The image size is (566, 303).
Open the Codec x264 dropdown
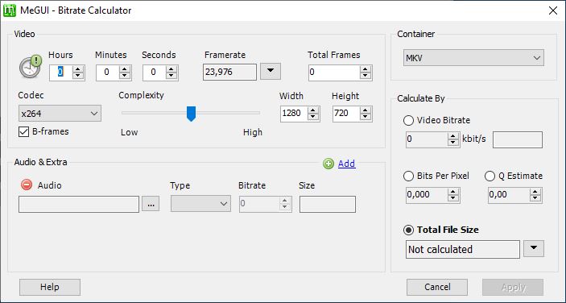tap(60, 114)
